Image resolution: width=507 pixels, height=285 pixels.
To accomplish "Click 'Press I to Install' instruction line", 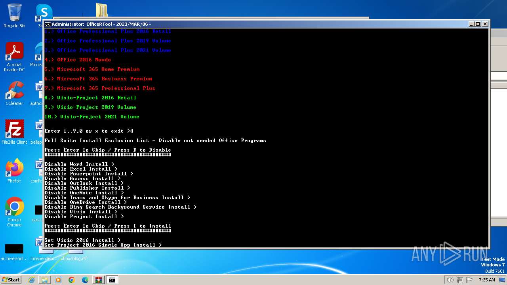I will 108,226.
